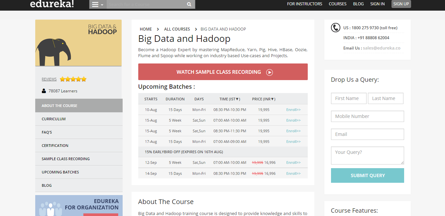Click the Days column header

click(199, 99)
